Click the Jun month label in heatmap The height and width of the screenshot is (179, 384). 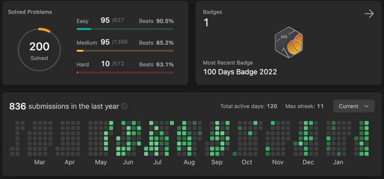128,162
